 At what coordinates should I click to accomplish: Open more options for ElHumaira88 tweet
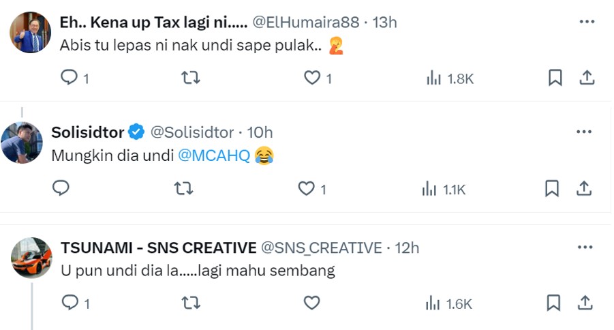pyautogui.click(x=587, y=22)
